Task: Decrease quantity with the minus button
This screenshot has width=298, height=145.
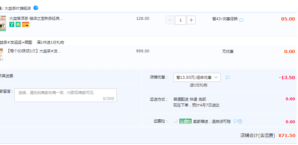Action: point(170,20)
